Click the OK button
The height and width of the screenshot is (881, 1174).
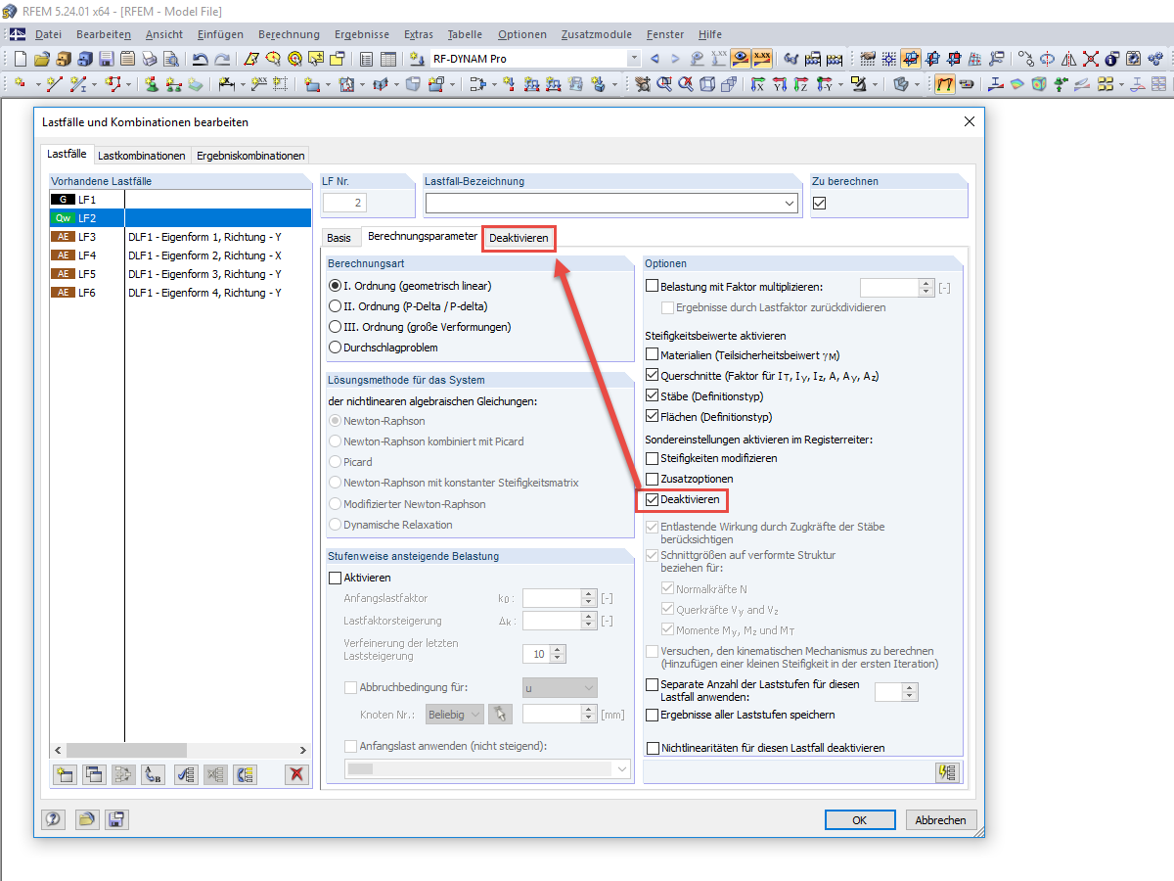point(860,820)
